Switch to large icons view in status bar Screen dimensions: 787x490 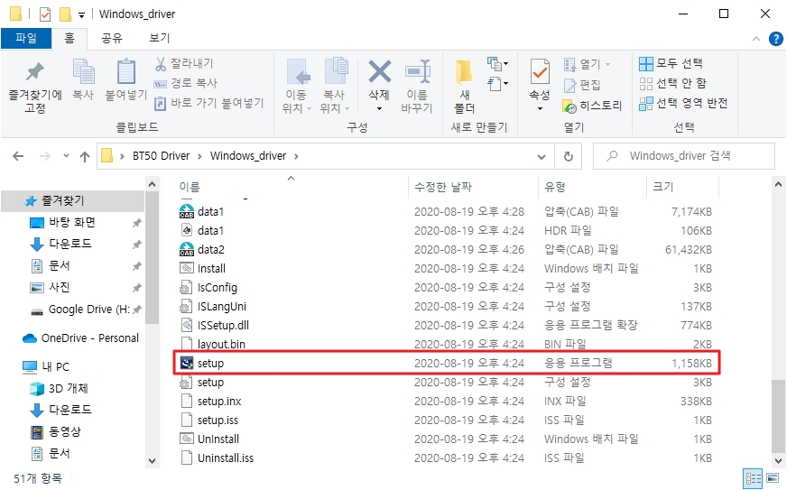pos(773,478)
